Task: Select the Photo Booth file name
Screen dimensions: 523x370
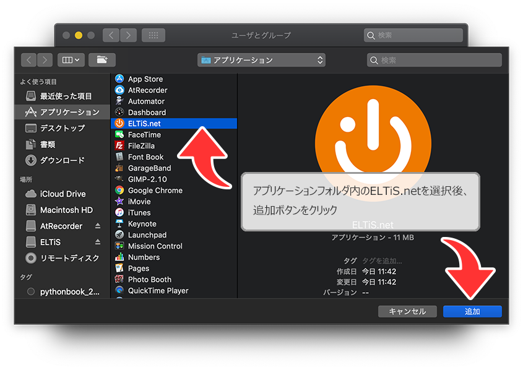Action: (x=150, y=279)
